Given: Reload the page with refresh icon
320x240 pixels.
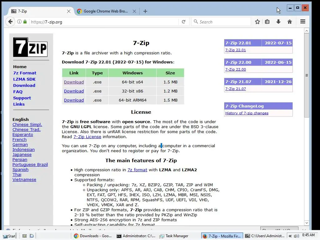Looking at the screenshot, I should point(183,22).
